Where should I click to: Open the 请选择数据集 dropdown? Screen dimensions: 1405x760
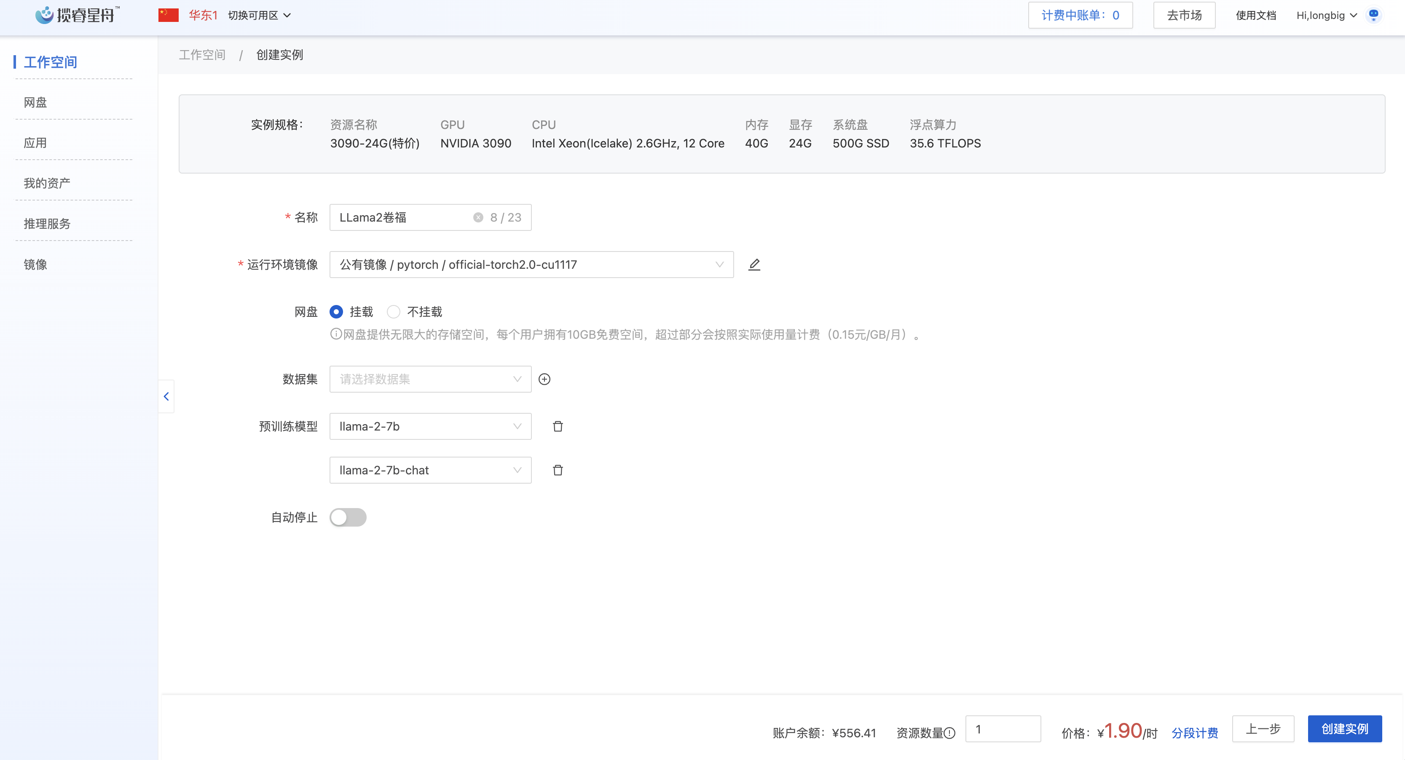430,379
